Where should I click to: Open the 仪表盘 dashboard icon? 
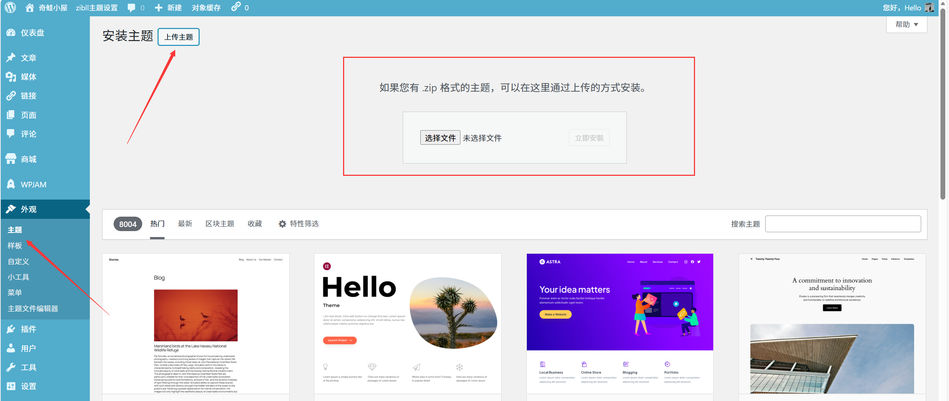click(x=11, y=33)
